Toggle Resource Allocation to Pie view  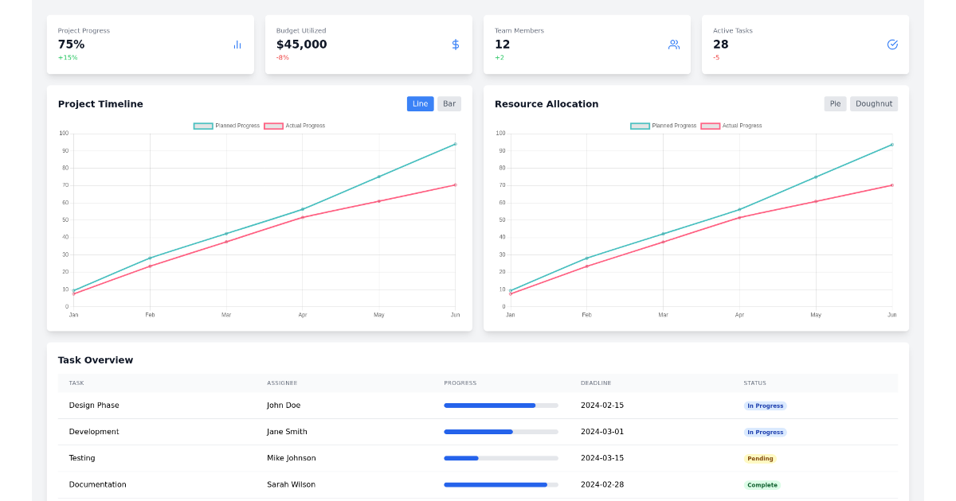tap(835, 103)
